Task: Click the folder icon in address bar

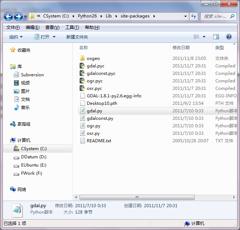Action: pyautogui.click(x=32, y=16)
